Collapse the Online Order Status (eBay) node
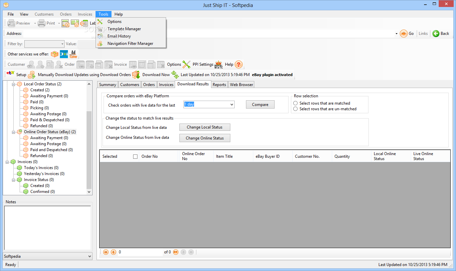This screenshot has height=271, width=456. coord(14,132)
